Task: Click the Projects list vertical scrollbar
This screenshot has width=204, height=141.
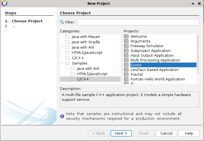Action: [x=198, y=54]
